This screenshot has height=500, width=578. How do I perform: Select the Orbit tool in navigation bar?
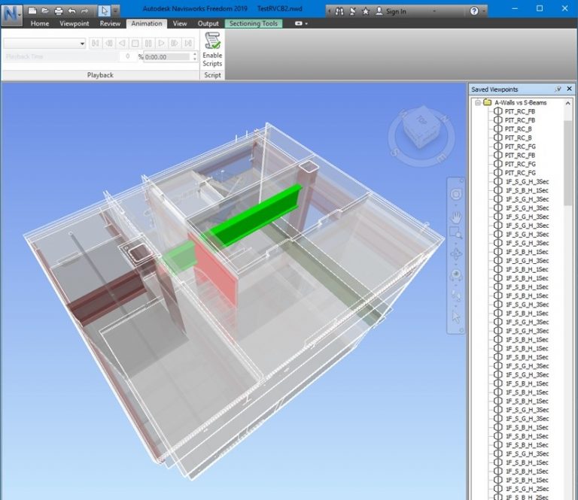coord(456,255)
